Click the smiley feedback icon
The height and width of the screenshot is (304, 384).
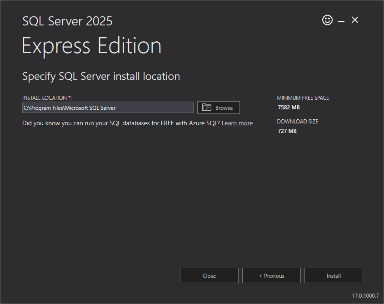(x=327, y=20)
